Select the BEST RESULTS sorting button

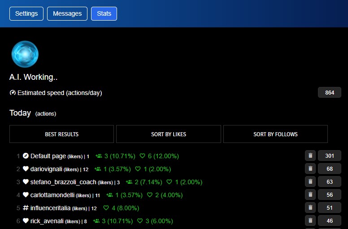click(x=62, y=134)
